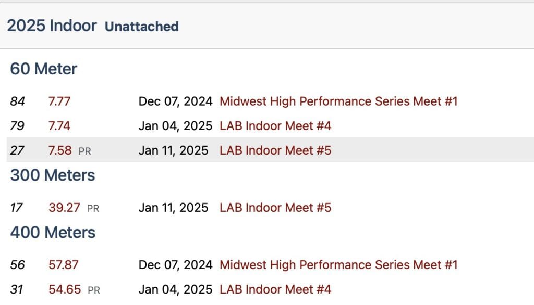
Task: Click the Unattached team label
Action: [142, 27]
